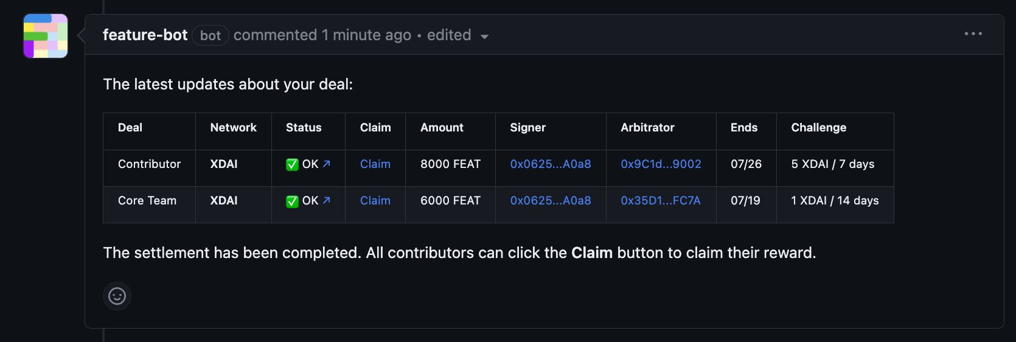
Task: Open the comment options ellipsis menu
Action: pos(973,34)
